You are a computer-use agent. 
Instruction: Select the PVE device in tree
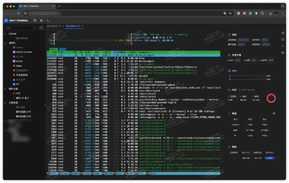tap(19, 93)
